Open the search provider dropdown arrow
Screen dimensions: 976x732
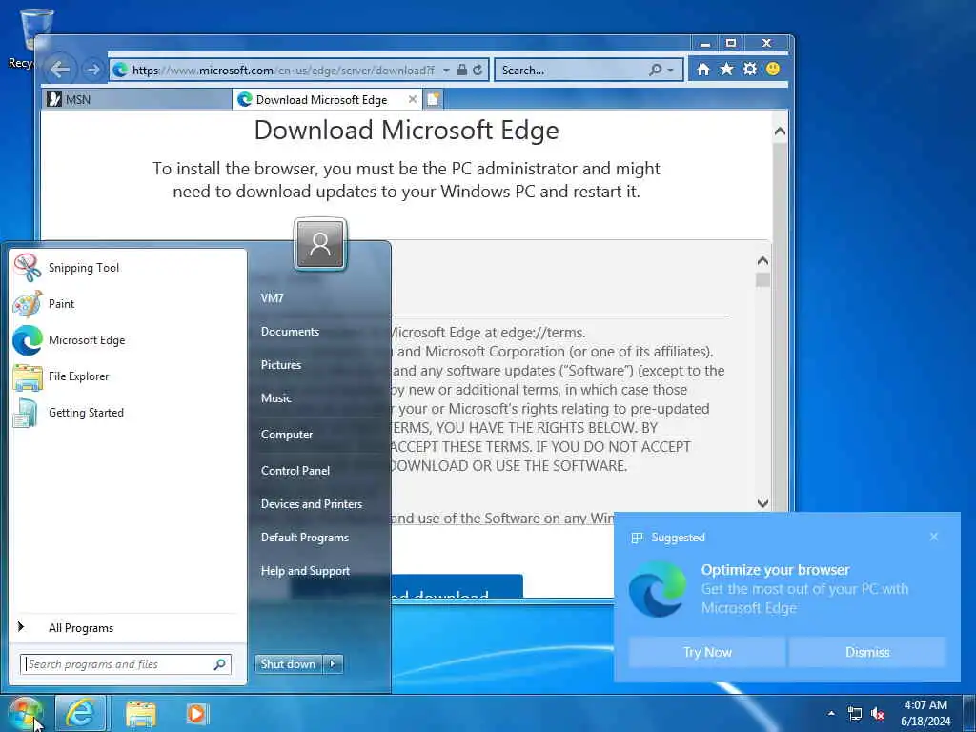(670, 71)
